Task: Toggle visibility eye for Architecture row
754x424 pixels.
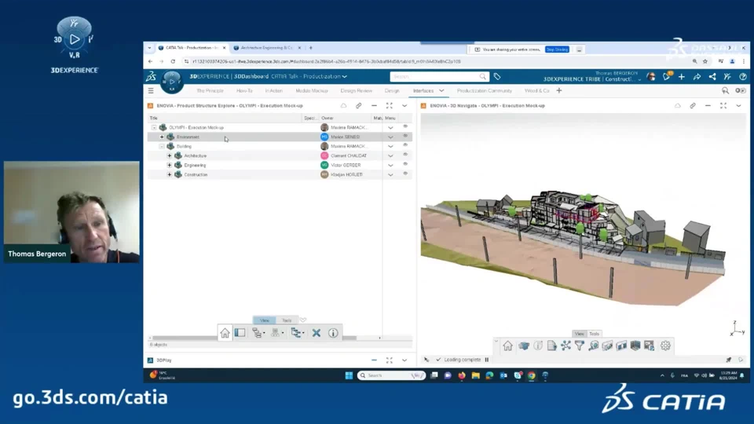Action: coord(405,155)
